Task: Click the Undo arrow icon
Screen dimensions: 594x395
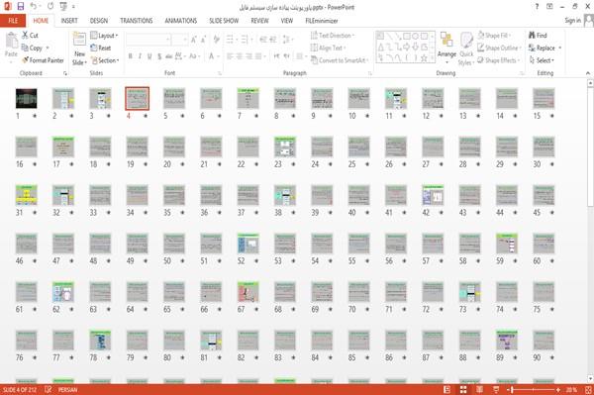Action: (x=34, y=6)
